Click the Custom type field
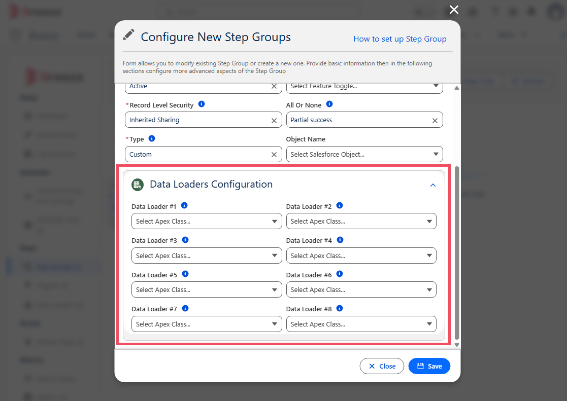 point(203,154)
